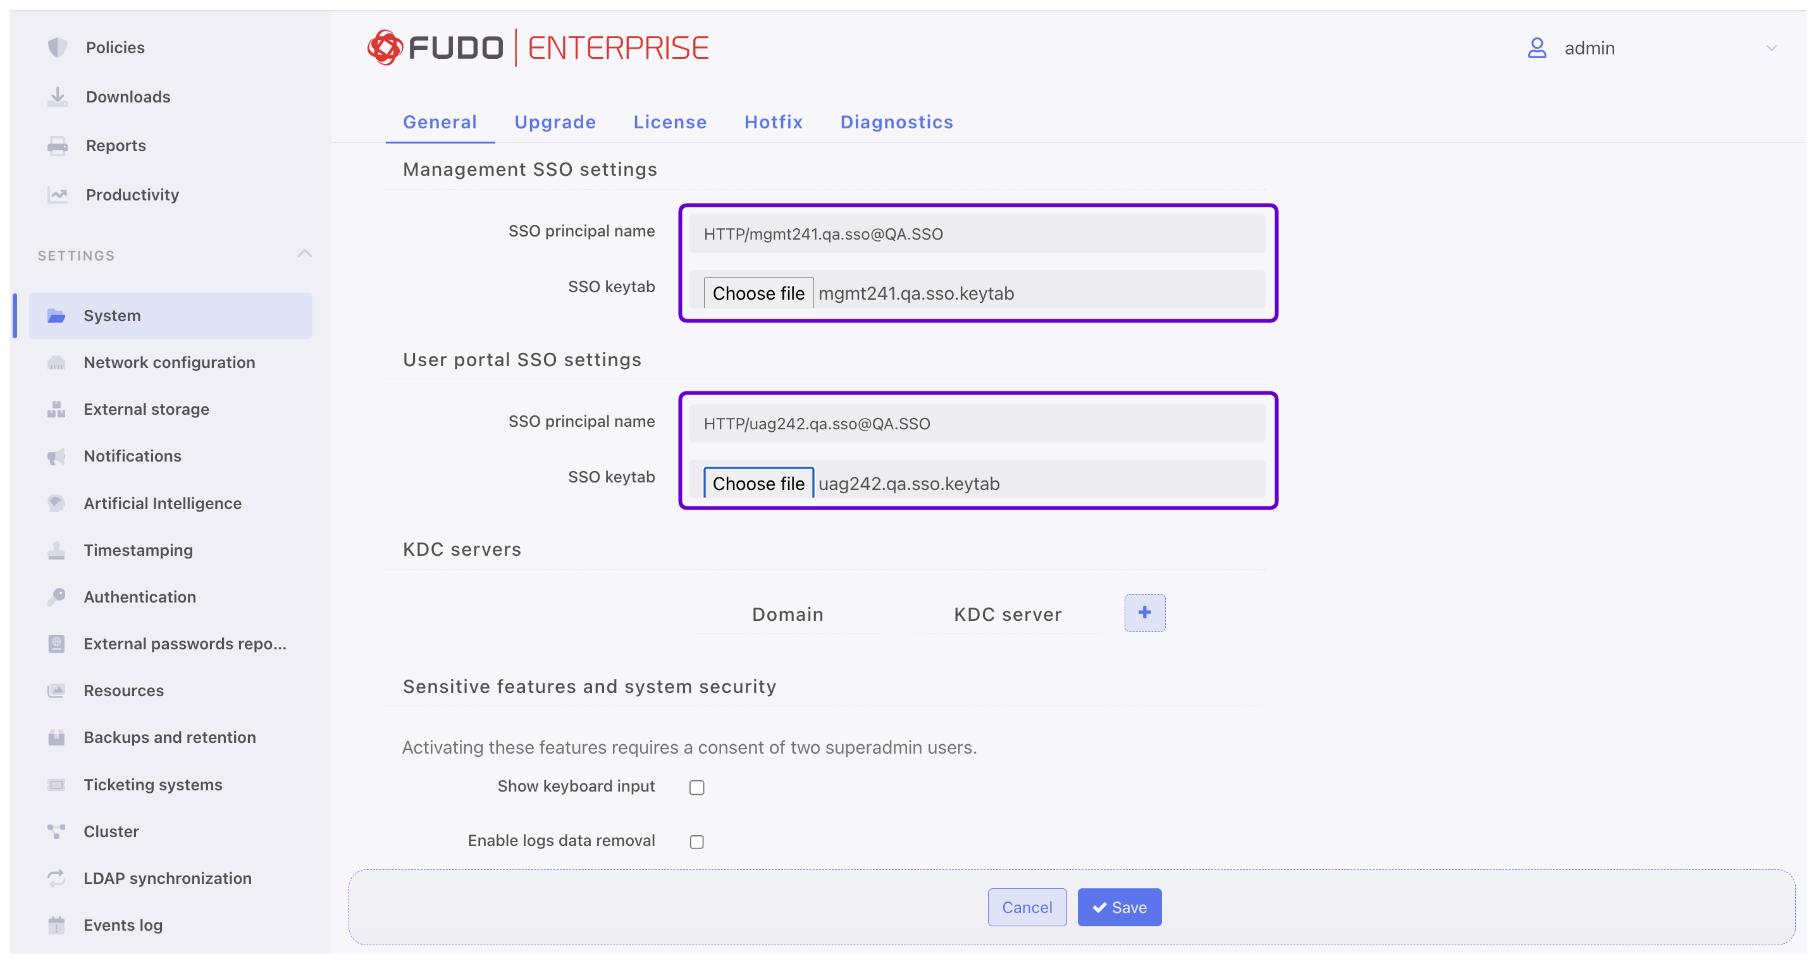The height and width of the screenshot is (968, 1816).
Task: Click the LDAP synchronization arrows icon
Action: [x=56, y=878]
